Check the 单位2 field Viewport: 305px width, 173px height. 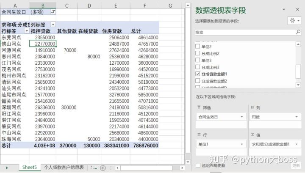pyautogui.click(x=198, y=47)
